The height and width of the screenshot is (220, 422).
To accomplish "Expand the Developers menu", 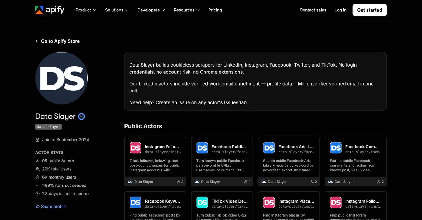I will coord(151,10).
